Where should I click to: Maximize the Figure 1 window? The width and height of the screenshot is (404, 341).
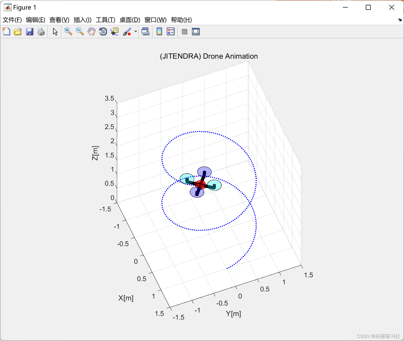368,8
